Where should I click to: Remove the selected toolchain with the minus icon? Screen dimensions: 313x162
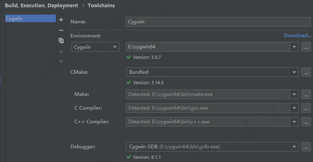[61, 30]
